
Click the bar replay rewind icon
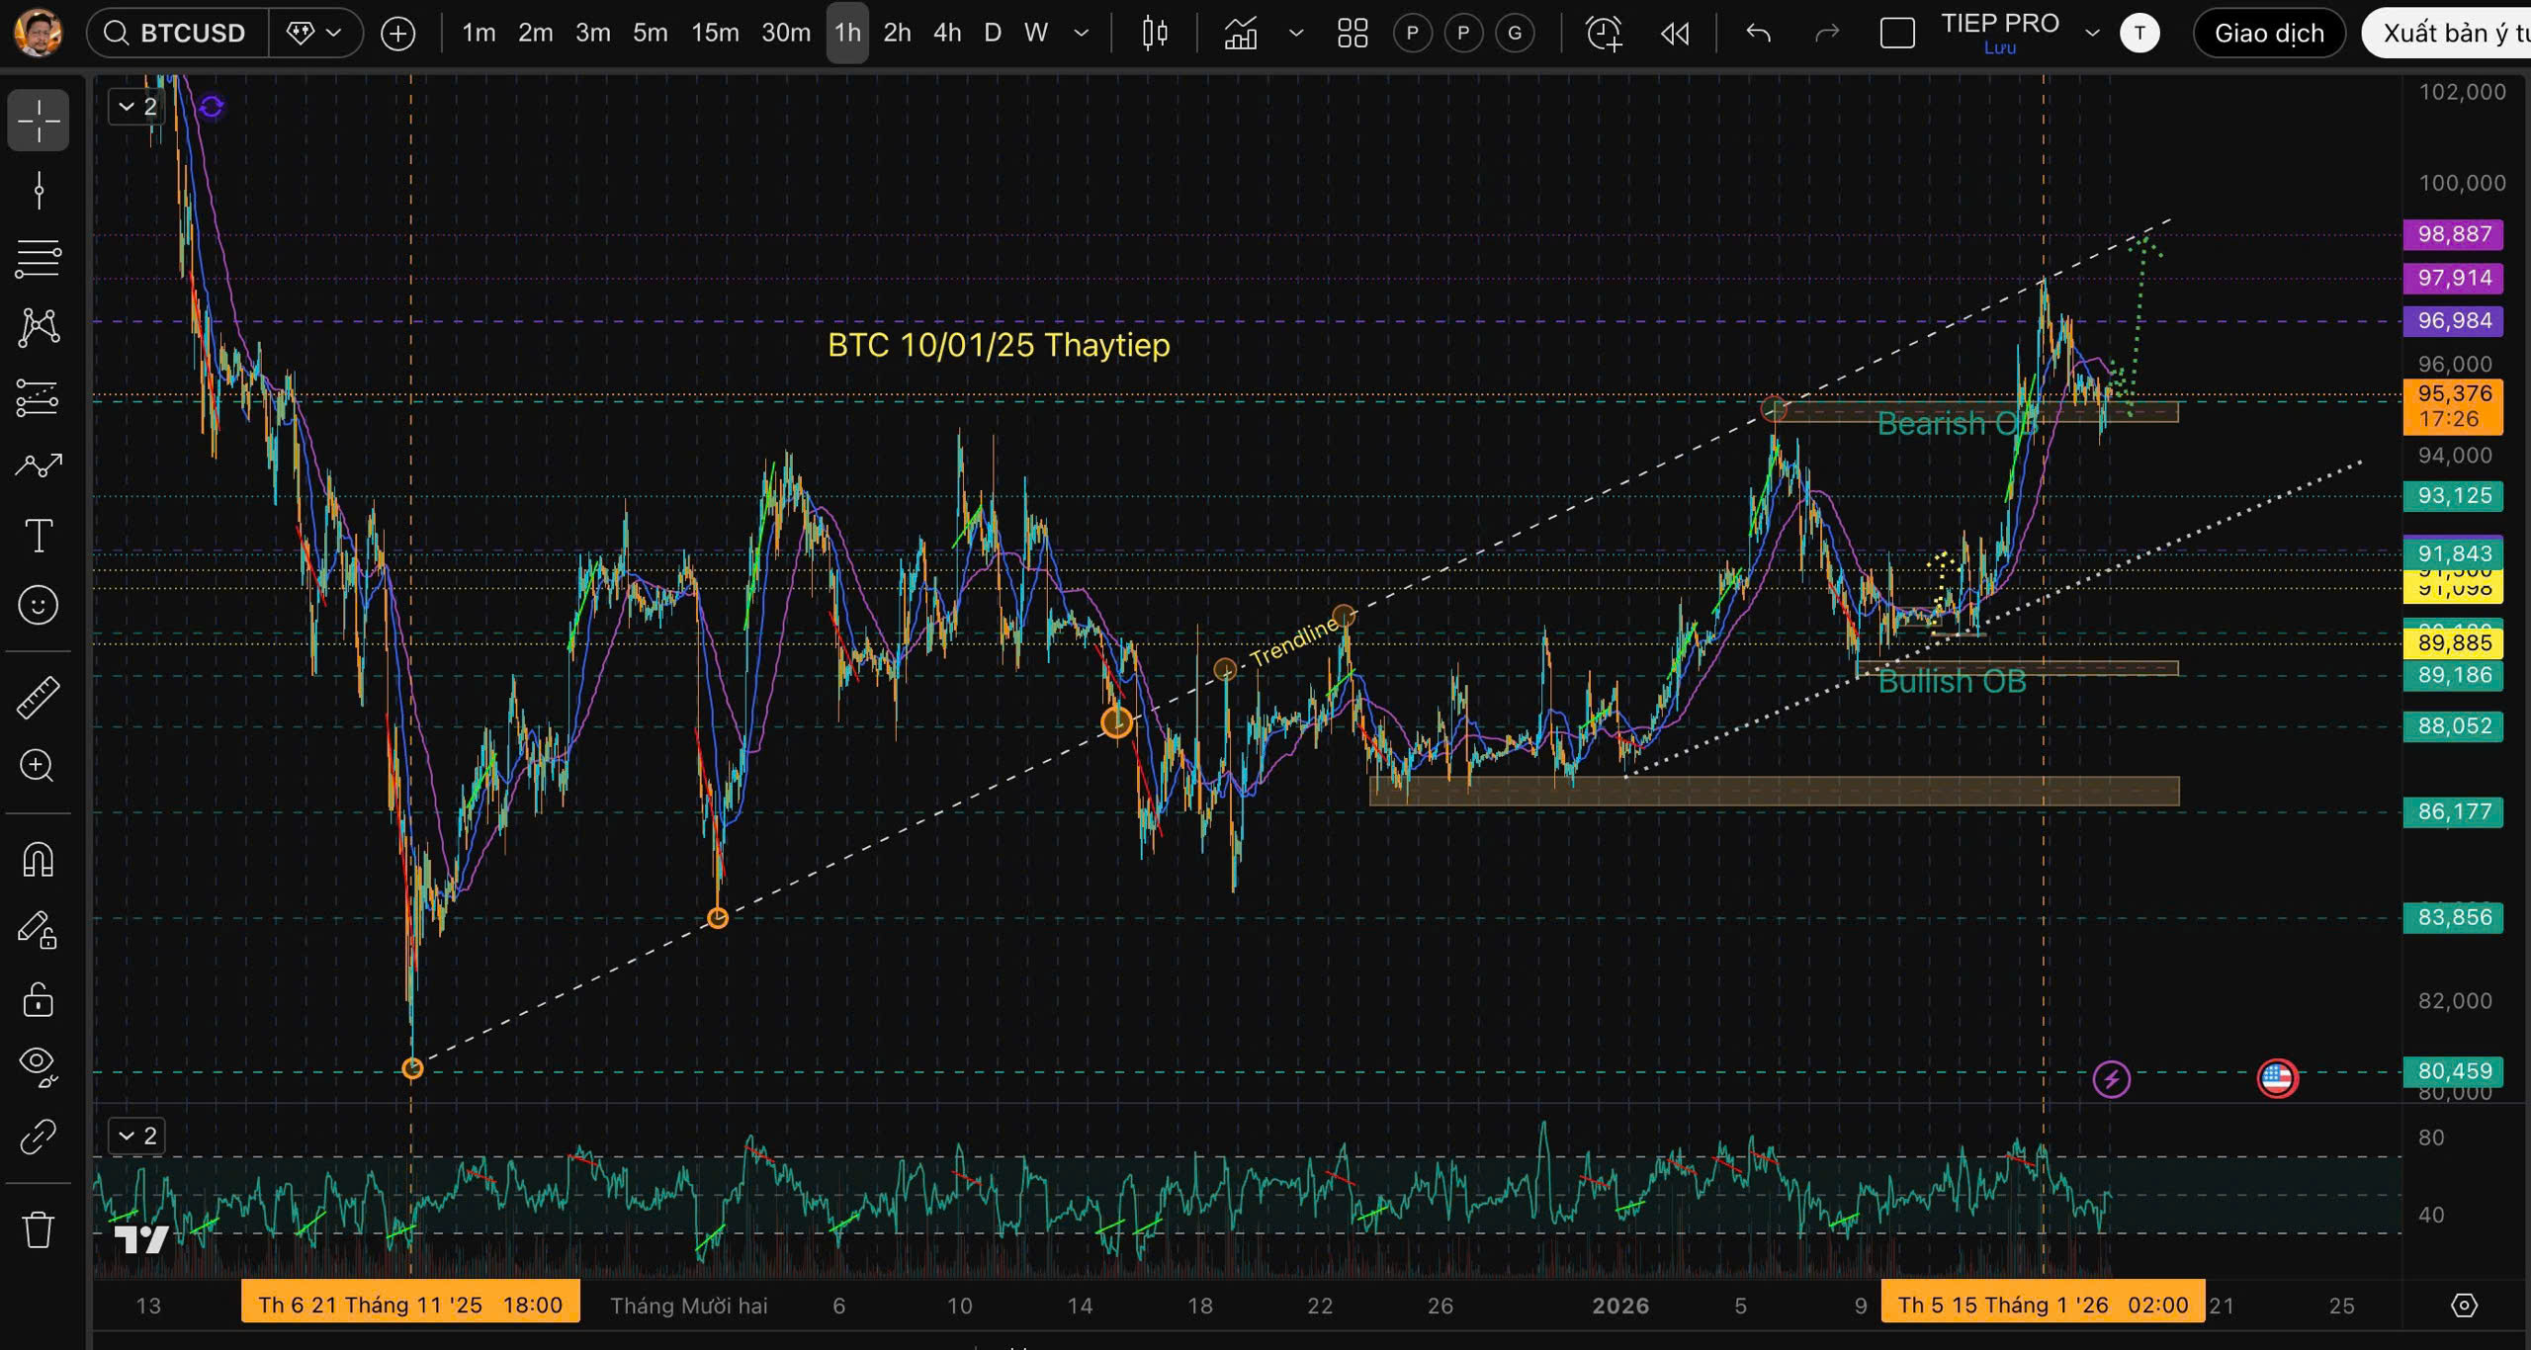tap(1674, 34)
